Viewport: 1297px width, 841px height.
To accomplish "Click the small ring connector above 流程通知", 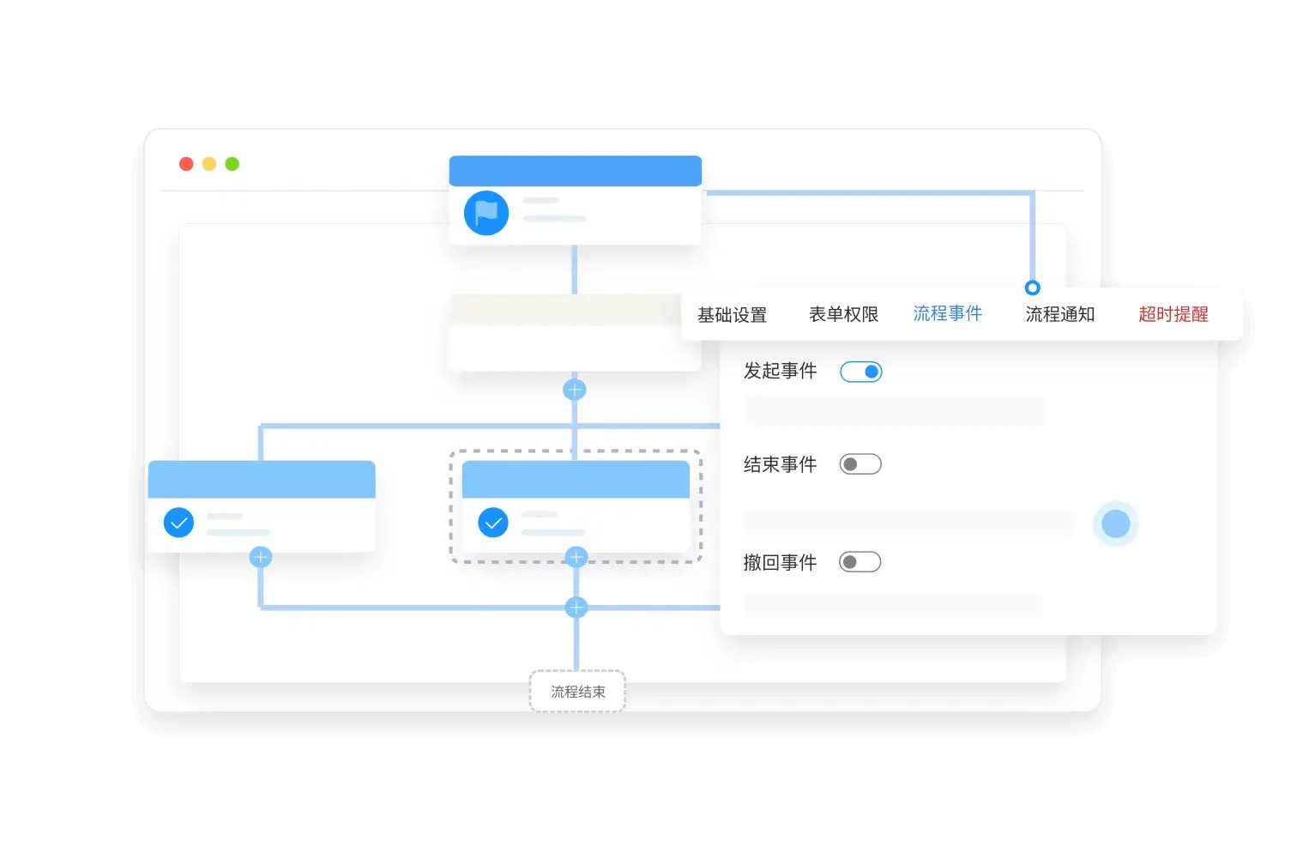I will coord(1033,287).
